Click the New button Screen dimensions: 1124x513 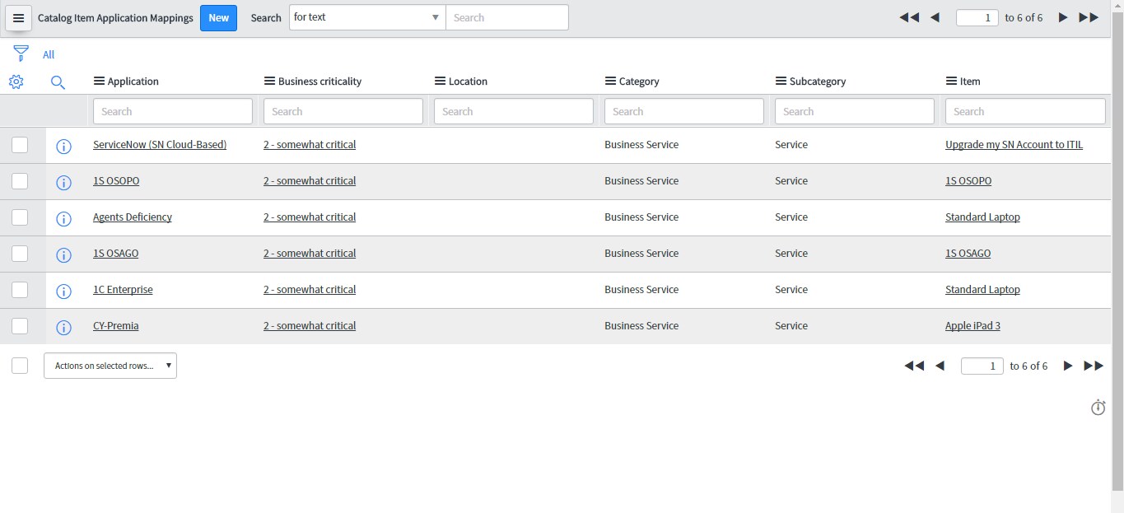pos(218,17)
